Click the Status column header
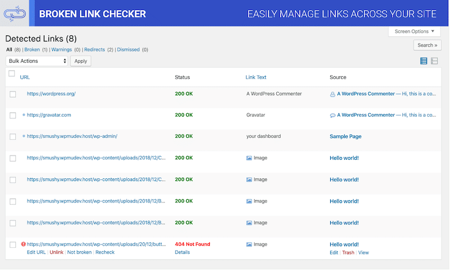The height and width of the screenshot is (272, 450). click(182, 77)
